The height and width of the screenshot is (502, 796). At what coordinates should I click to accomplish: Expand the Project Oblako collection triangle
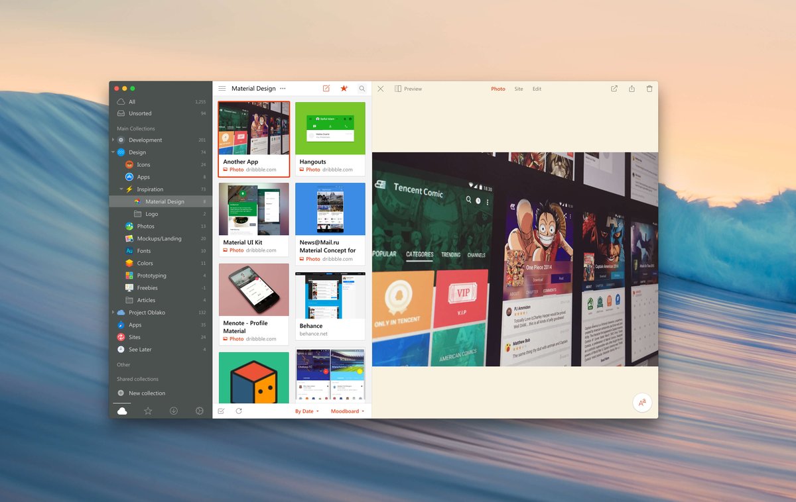[113, 313]
